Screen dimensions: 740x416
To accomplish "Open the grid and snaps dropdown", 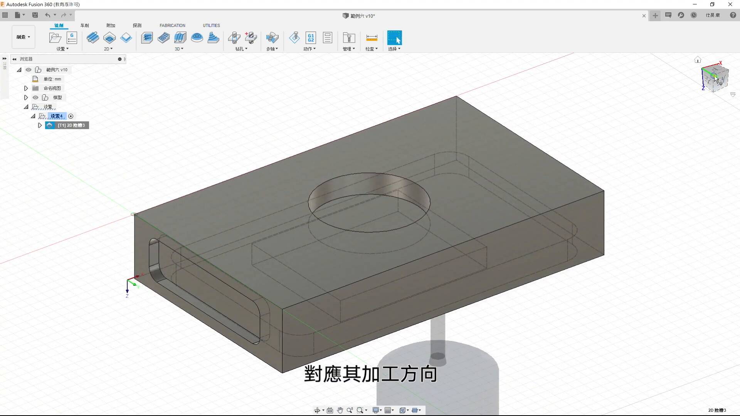I will point(389,410).
